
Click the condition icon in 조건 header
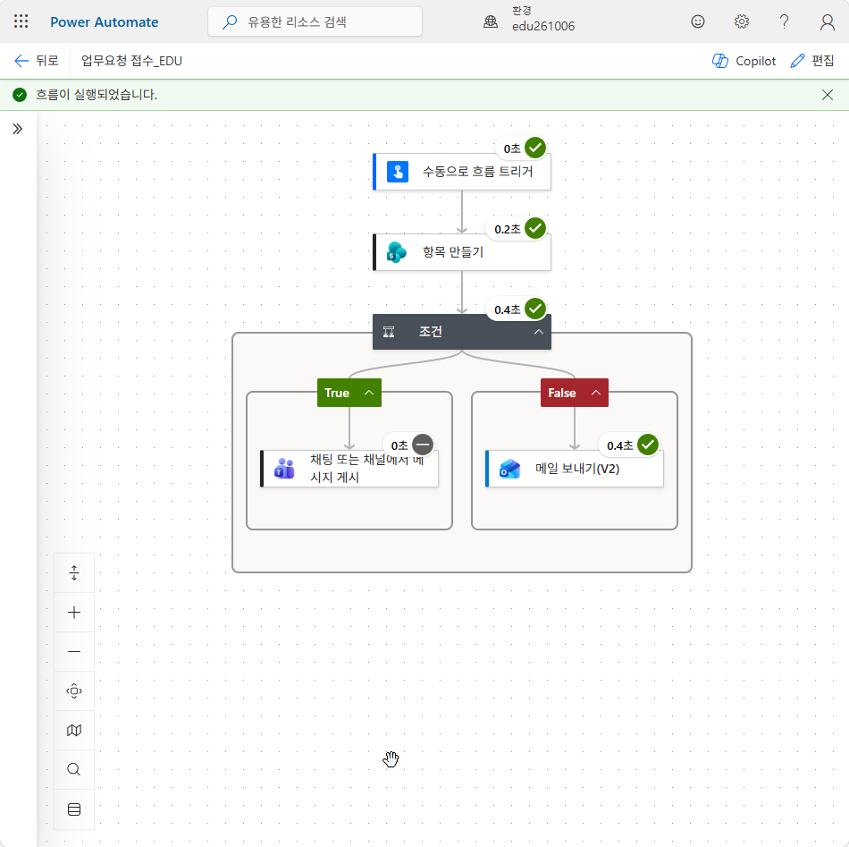coord(389,332)
